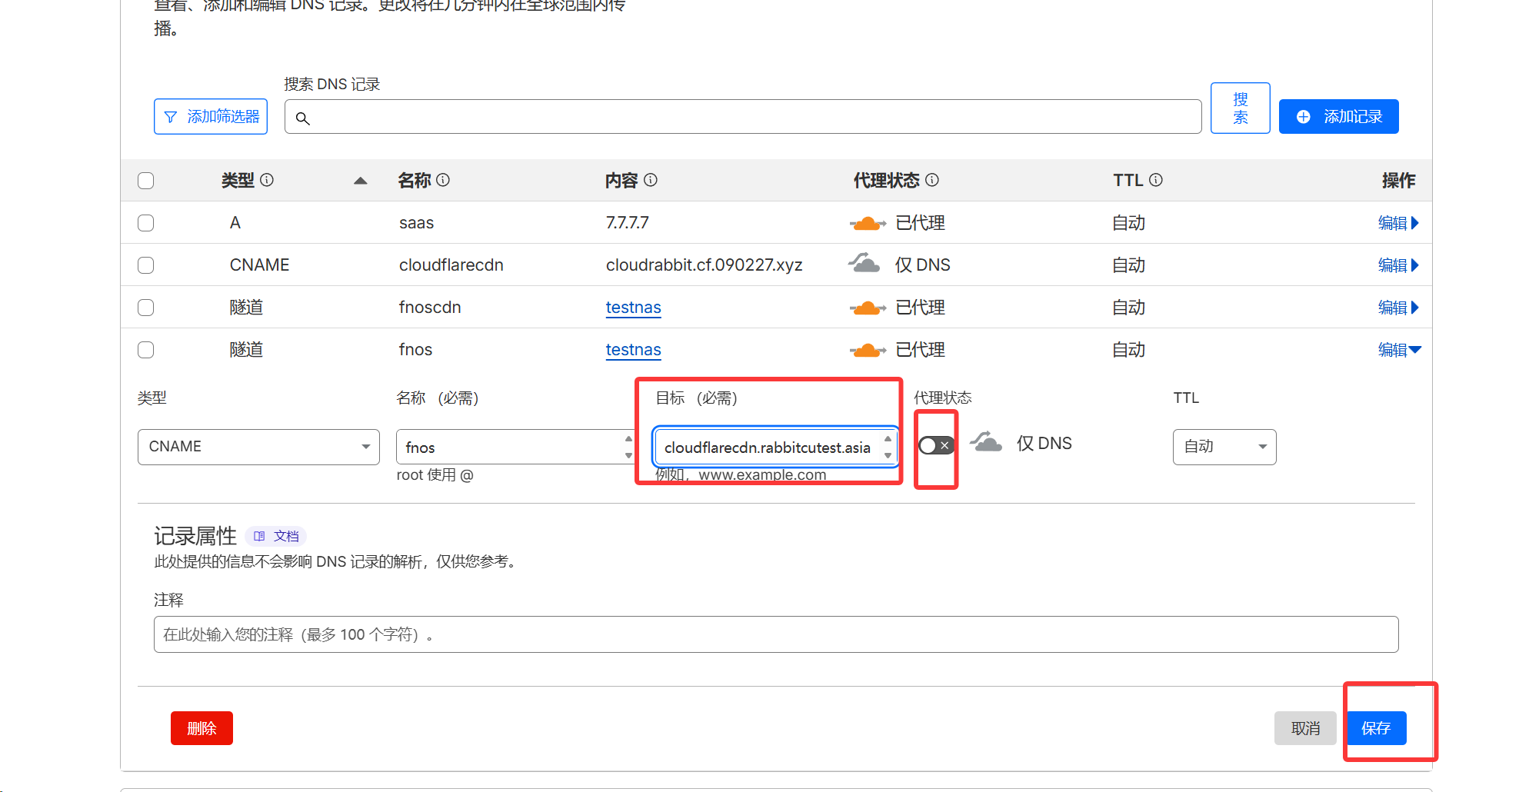1529x792 pixels.
Task: Click the orange proxied cloud for saas
Action: pos(867,223)
